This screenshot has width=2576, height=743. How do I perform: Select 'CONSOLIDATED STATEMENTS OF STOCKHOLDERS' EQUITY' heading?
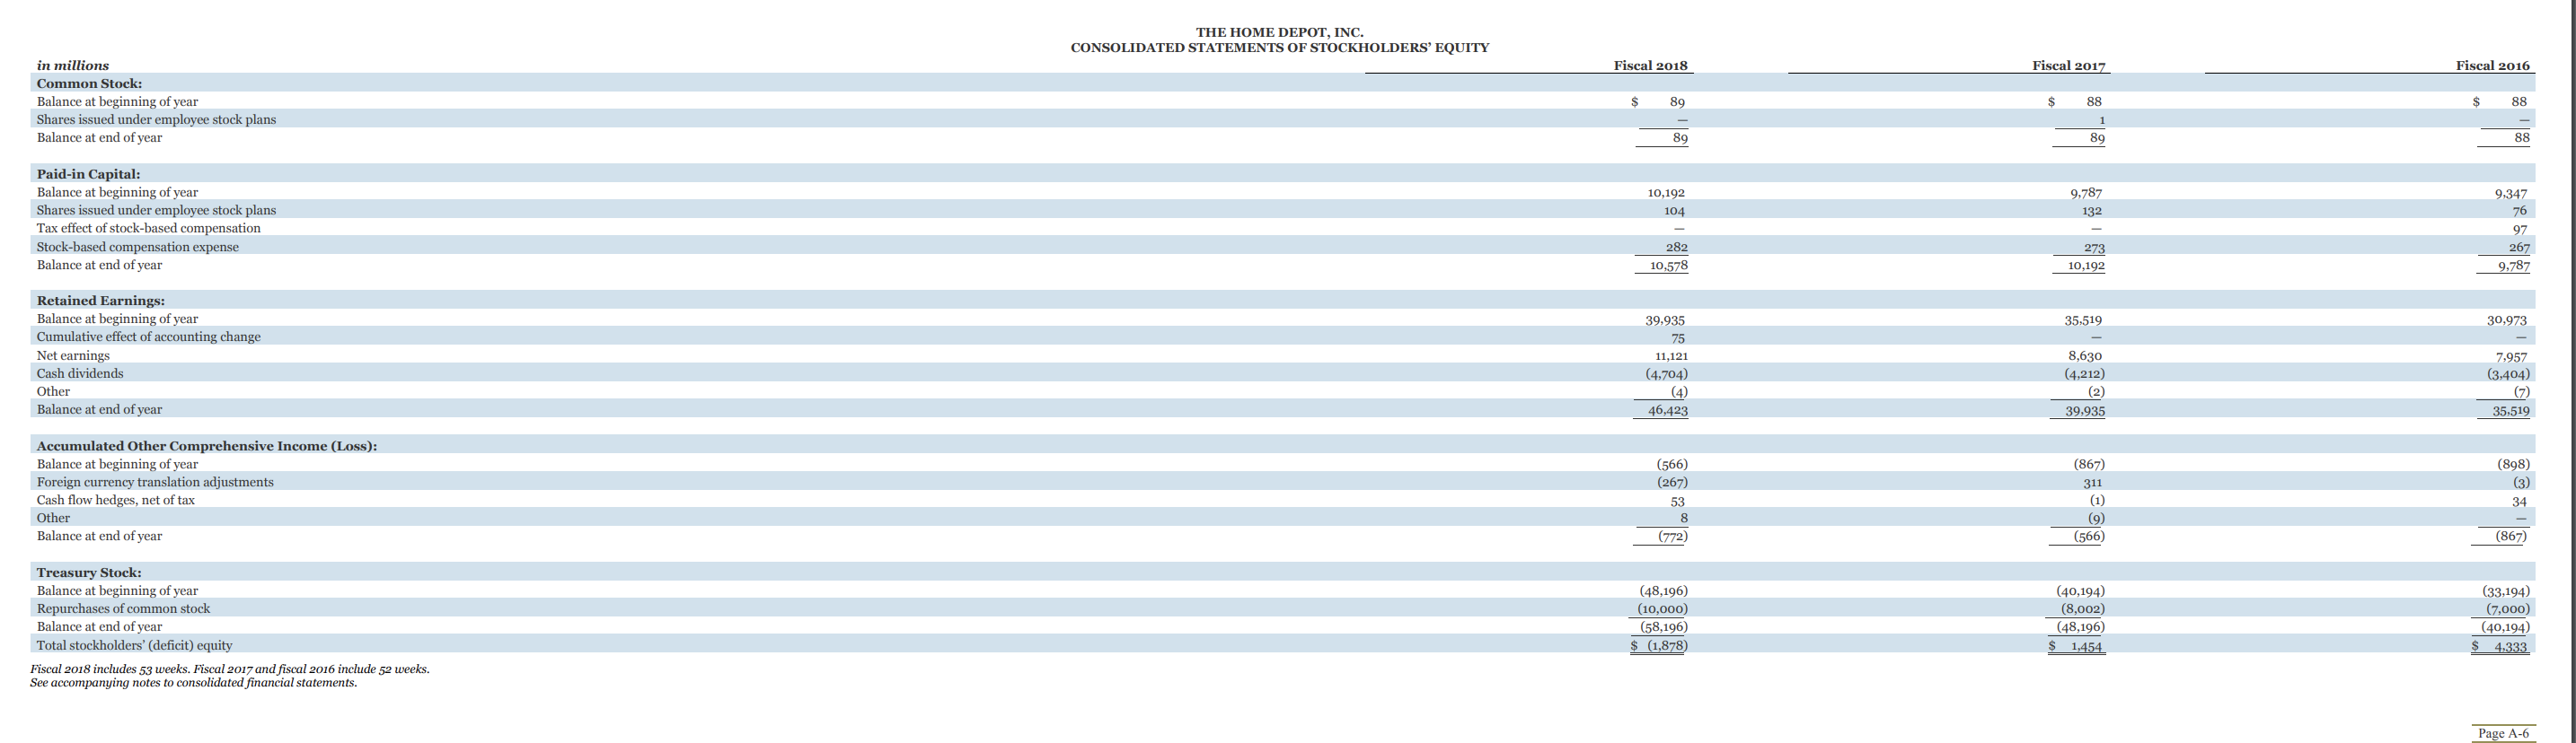pyautogui.click(x=1279, y=47)
